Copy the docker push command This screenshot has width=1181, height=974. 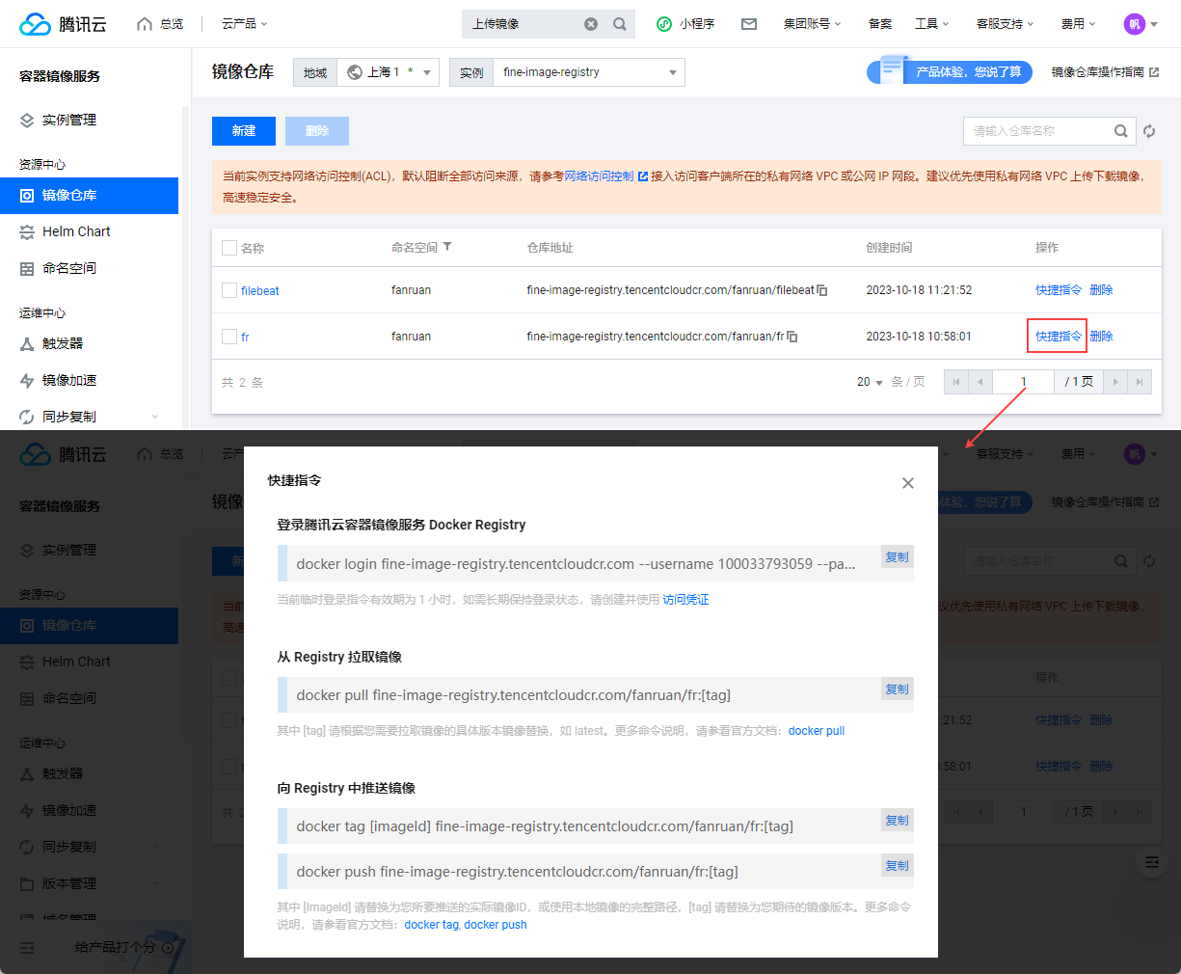897,866
